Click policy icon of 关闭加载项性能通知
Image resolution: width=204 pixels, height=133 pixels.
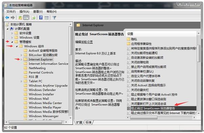pos(129,53)
